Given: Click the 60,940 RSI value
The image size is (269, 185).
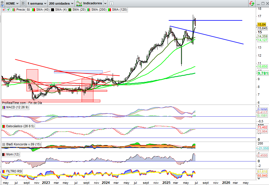Looking at the screenshot, I should tap(262, 176).
